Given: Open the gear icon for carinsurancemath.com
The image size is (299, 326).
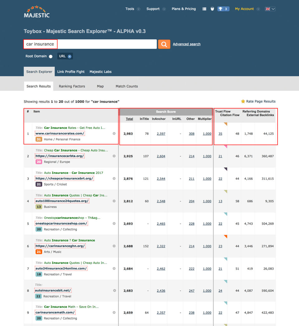Looking at the screenshot, I should click(114, 313).
